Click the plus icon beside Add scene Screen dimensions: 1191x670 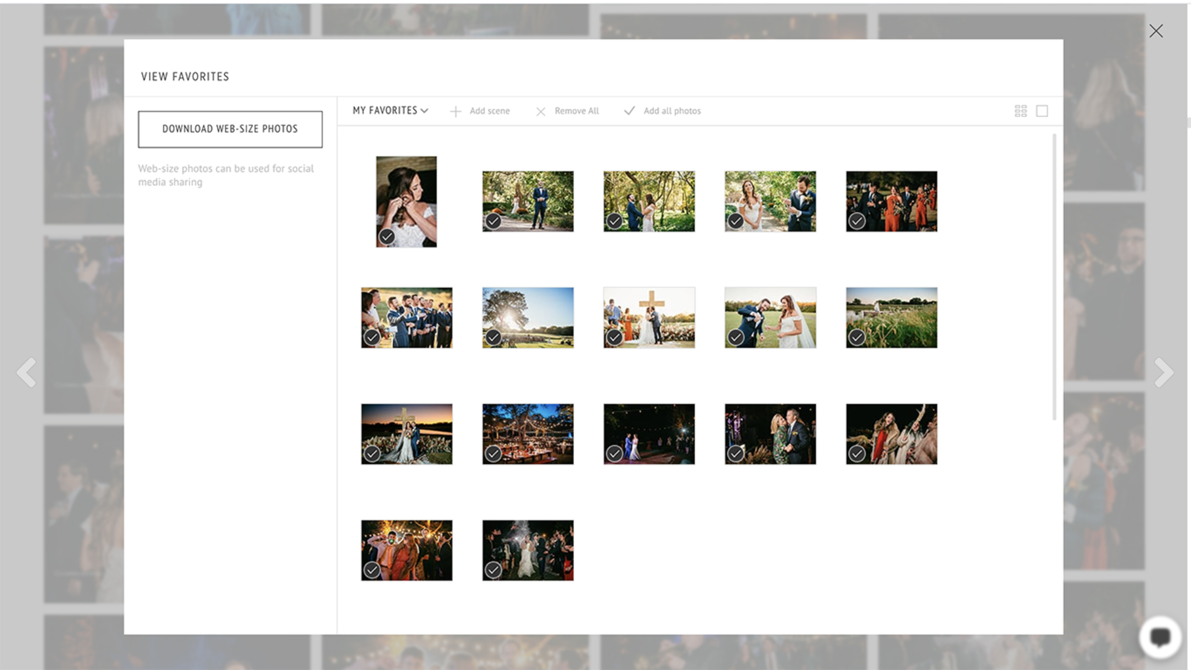455,112
